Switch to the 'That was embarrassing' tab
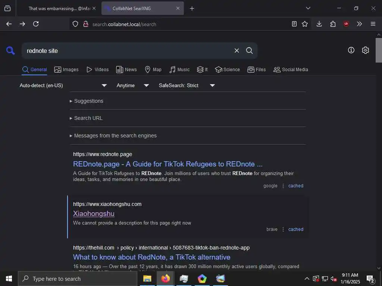The width and height of the screenshot is (382, 286). pos(59,9)
